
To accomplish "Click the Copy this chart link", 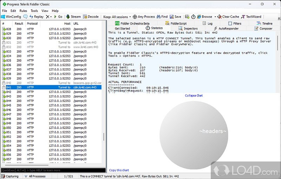I will pyautogui.click(x=119, y=170).
